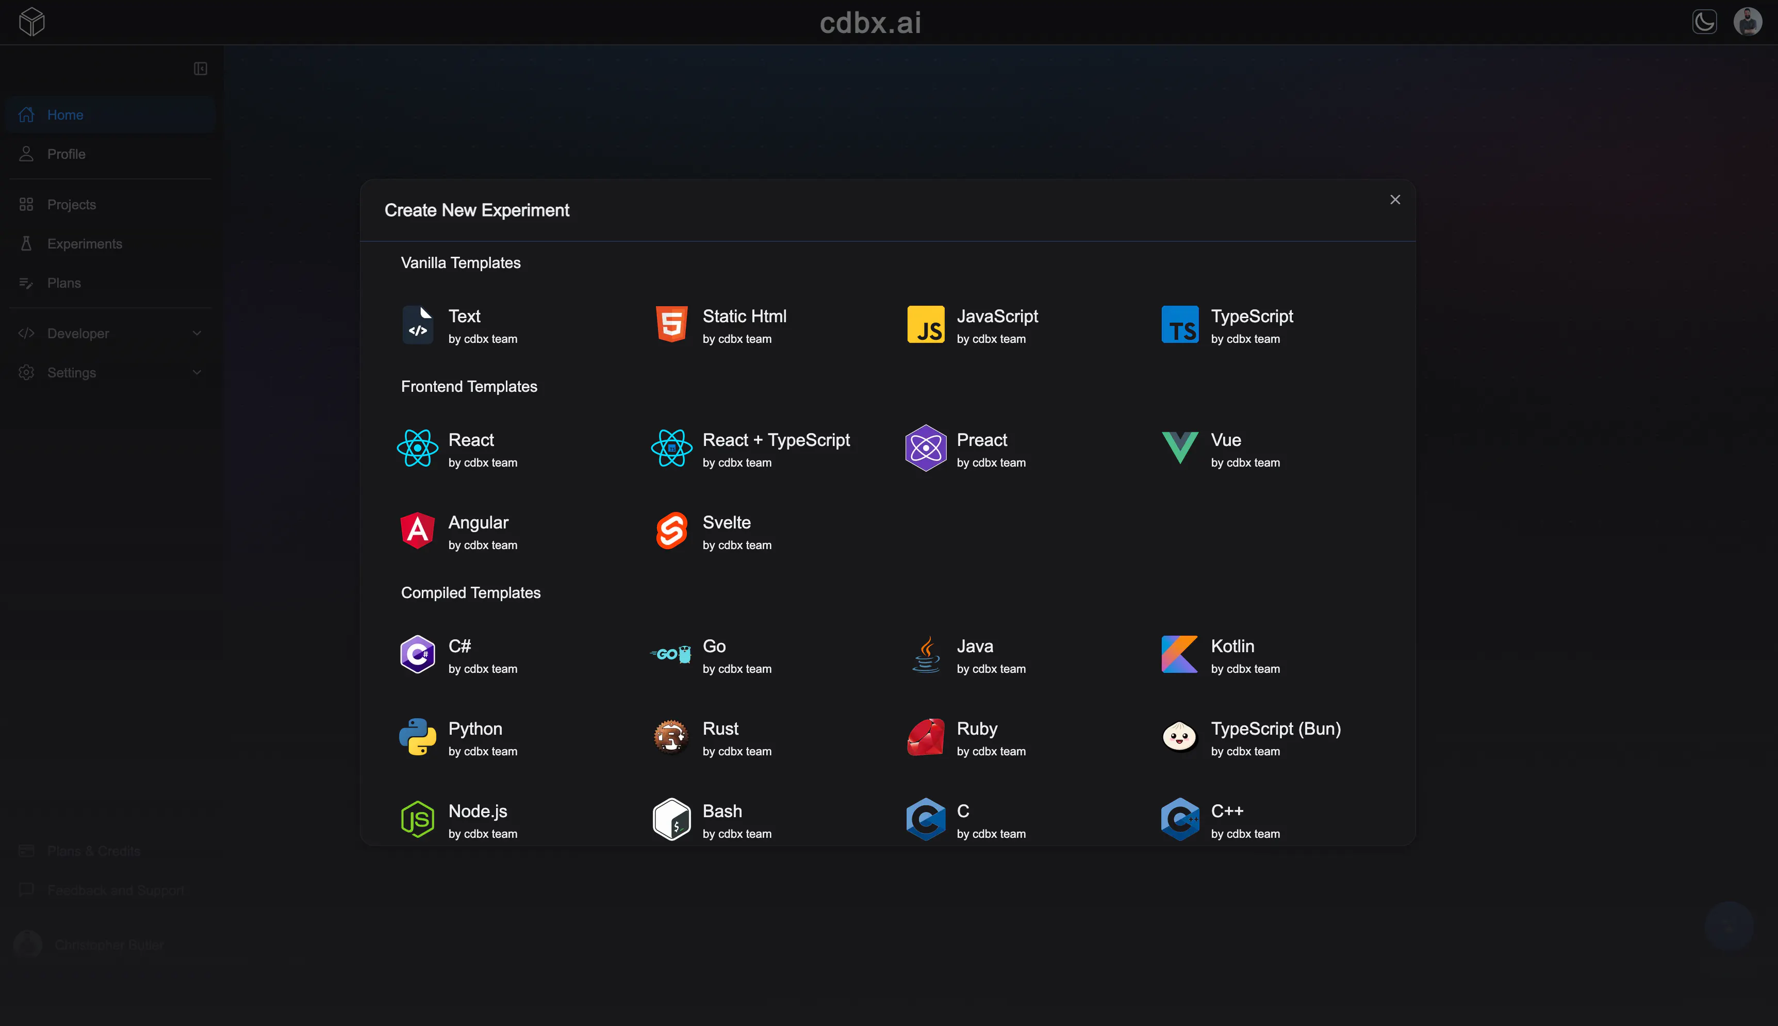This screenshot has height=1026, width=1778.
Task: Choose the Python template label
Action: [x=475, y=730]
